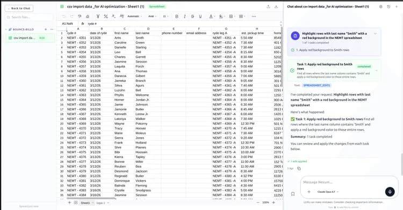The width and height of the screenshot is (403, 210).
Task: Open the all sheets list icon
Action: (x=76, y=202)
